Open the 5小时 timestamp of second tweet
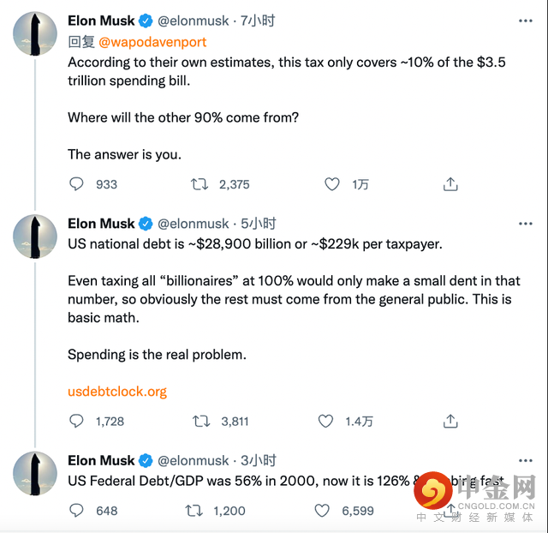The width and height of the screenshot is (548, 533). (x=259, y=224)
